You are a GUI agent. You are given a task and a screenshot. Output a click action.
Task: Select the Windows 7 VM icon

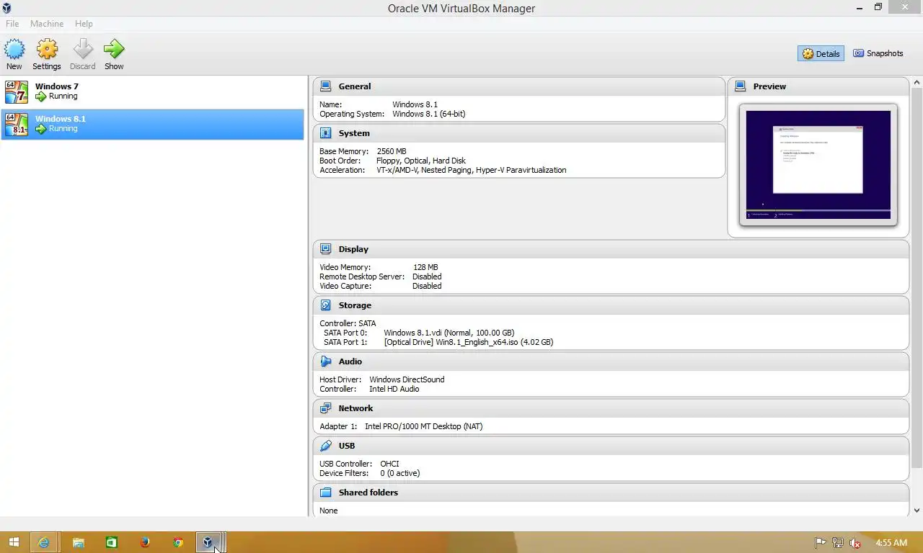pos(16,91)
